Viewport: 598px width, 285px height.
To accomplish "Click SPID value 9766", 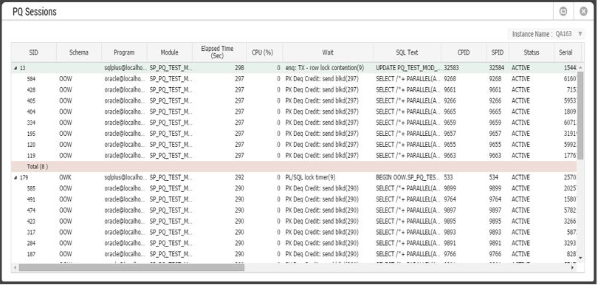I will pyautogui.click(x=495, y=254).
